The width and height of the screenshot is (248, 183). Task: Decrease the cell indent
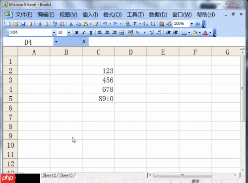(x=168, y=33)
